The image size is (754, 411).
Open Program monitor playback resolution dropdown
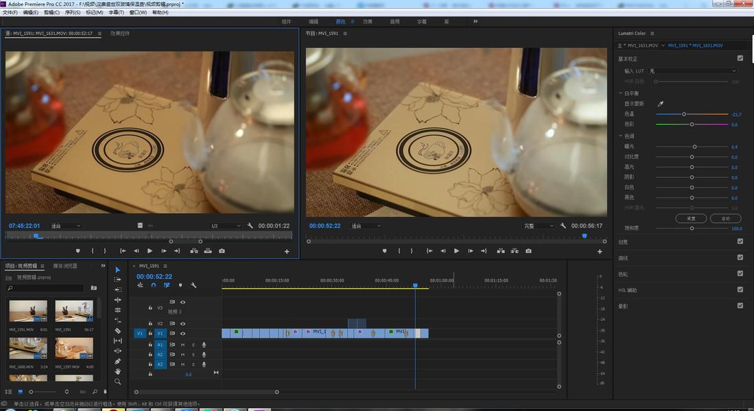pos(539,225)
